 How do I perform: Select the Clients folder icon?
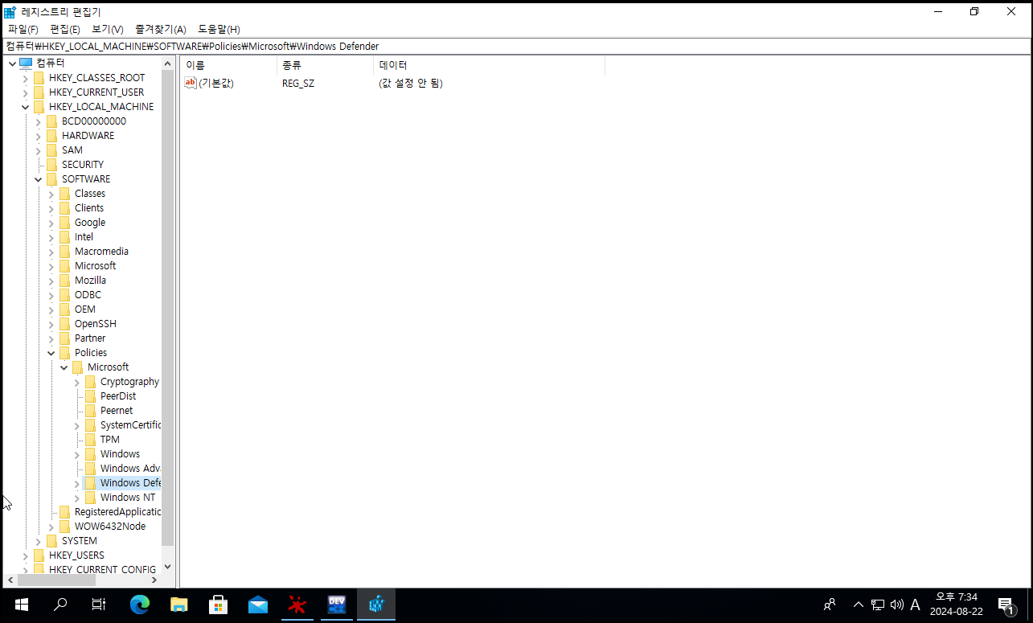64,208
